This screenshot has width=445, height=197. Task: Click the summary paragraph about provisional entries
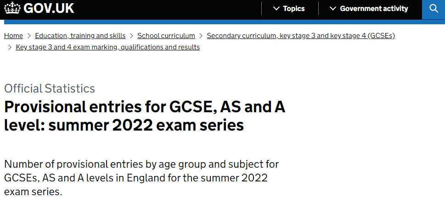click(141, 178)
